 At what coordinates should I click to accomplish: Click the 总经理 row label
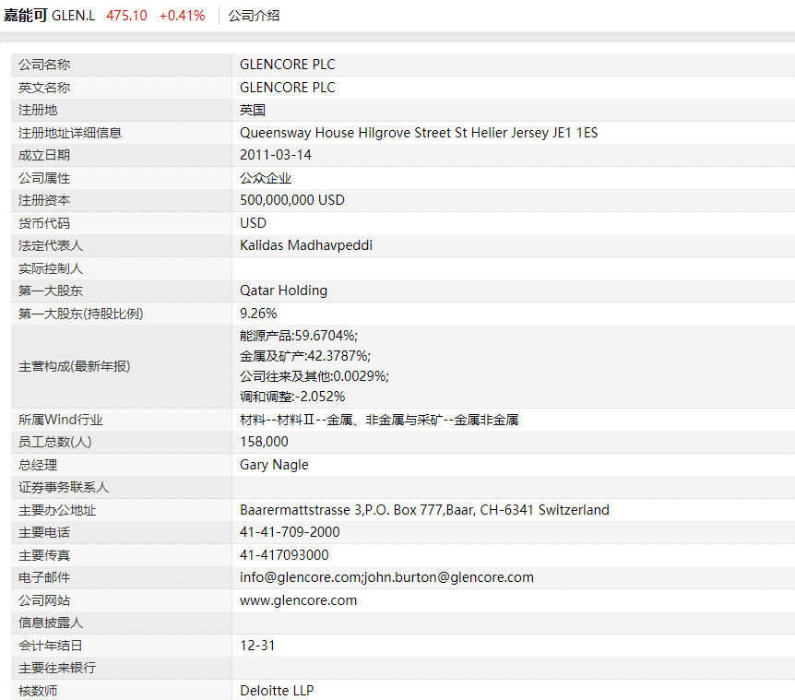38,465
